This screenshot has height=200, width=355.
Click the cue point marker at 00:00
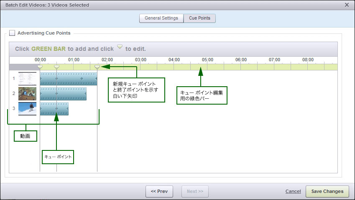tap(40, 67)
